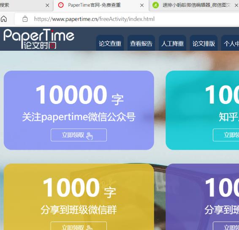Click the lock icon in the address bar
Screen dimensions: 239x230
[25, 19]
